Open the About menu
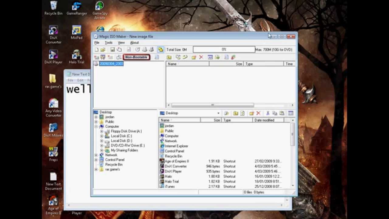The image size is (389, 219). pos(134,43)
